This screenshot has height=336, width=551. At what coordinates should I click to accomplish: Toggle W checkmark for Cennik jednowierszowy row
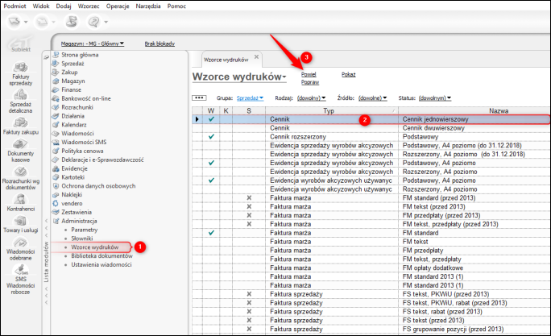pos(211,119)
